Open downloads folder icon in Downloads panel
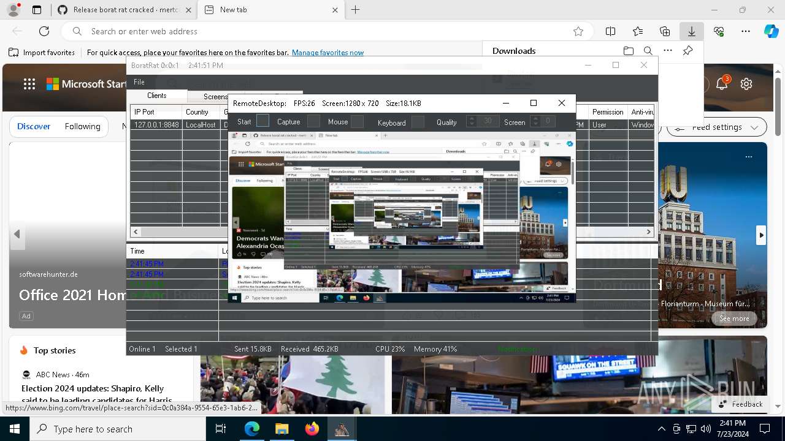This screenshot has height=441, width=785. [629, 51]
